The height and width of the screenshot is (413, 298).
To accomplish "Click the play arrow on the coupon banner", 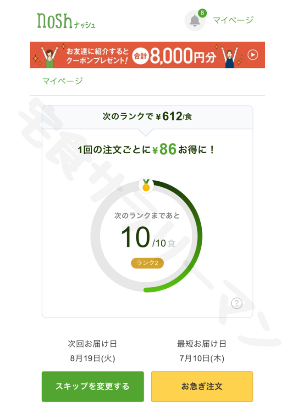I will (253, 55).
